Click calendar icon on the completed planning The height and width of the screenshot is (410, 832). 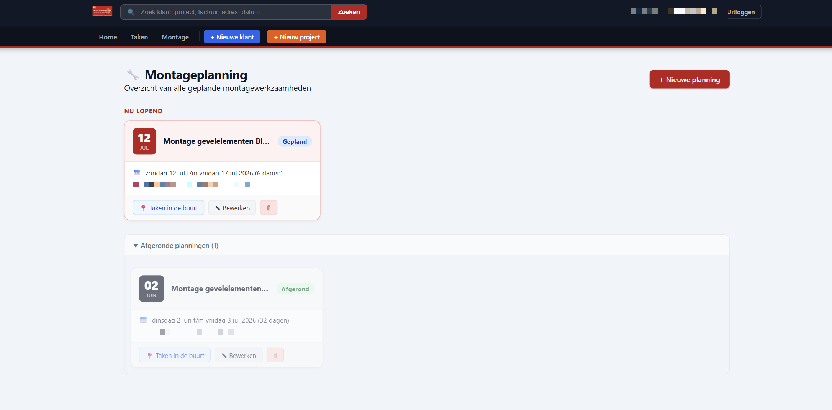(143, 320)
